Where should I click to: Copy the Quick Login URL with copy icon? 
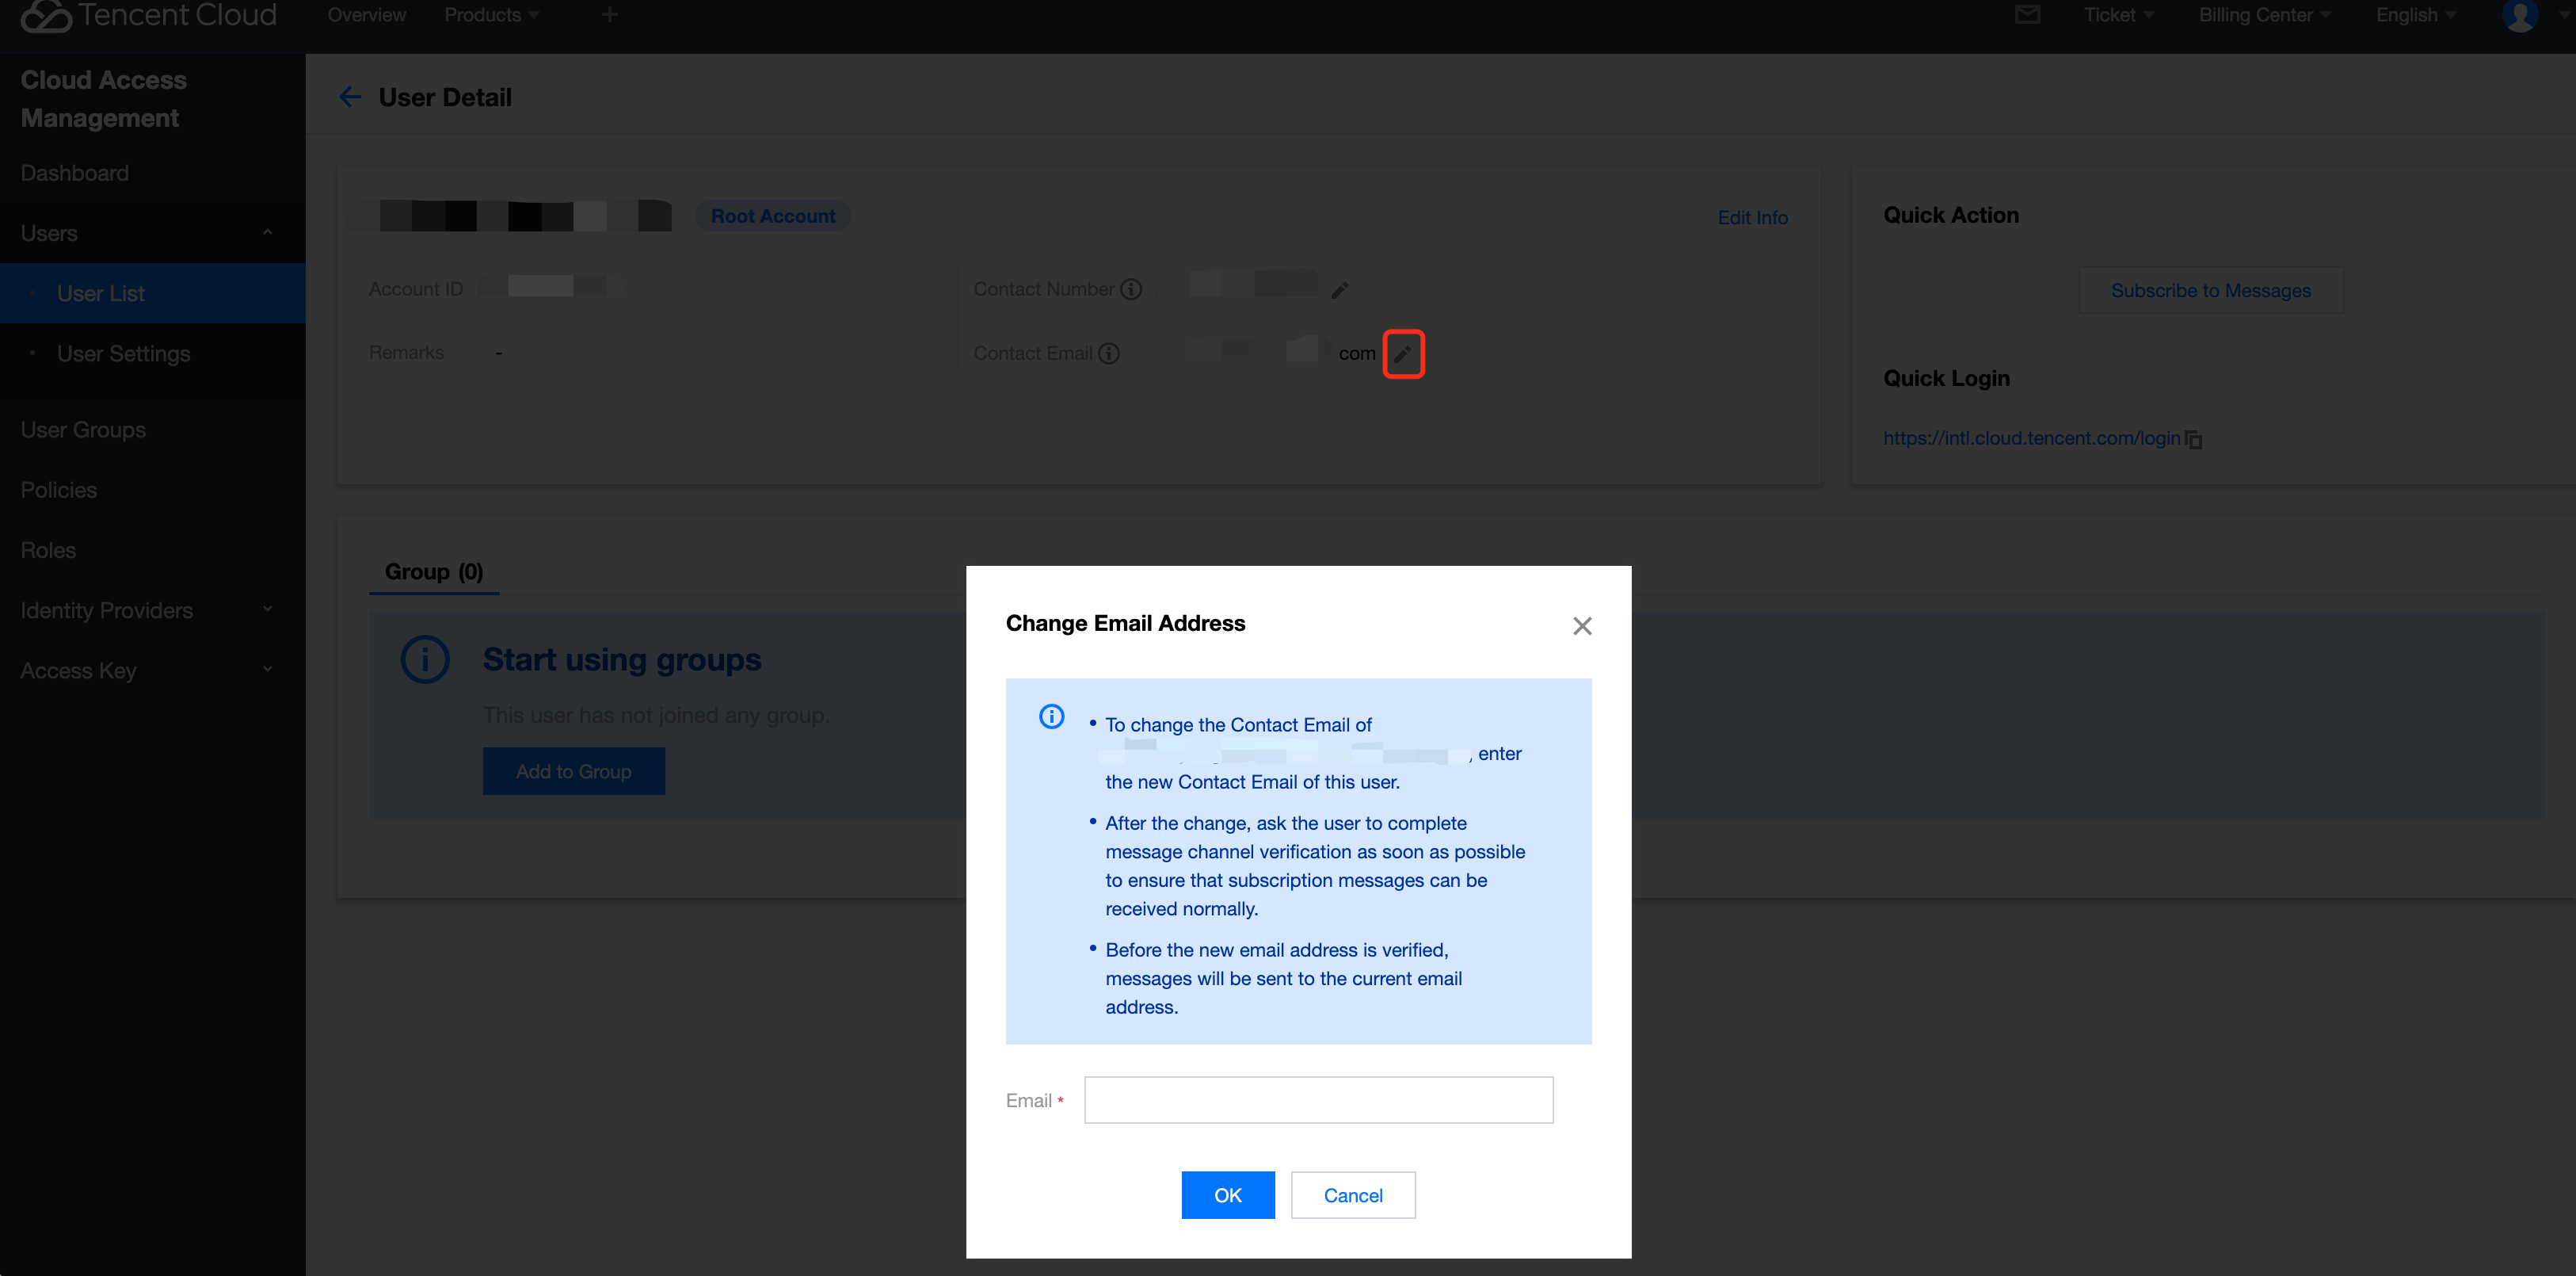[x=2194, y=439]
